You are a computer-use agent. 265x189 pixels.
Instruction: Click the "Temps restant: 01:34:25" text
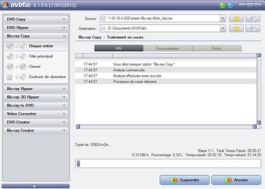243,155
